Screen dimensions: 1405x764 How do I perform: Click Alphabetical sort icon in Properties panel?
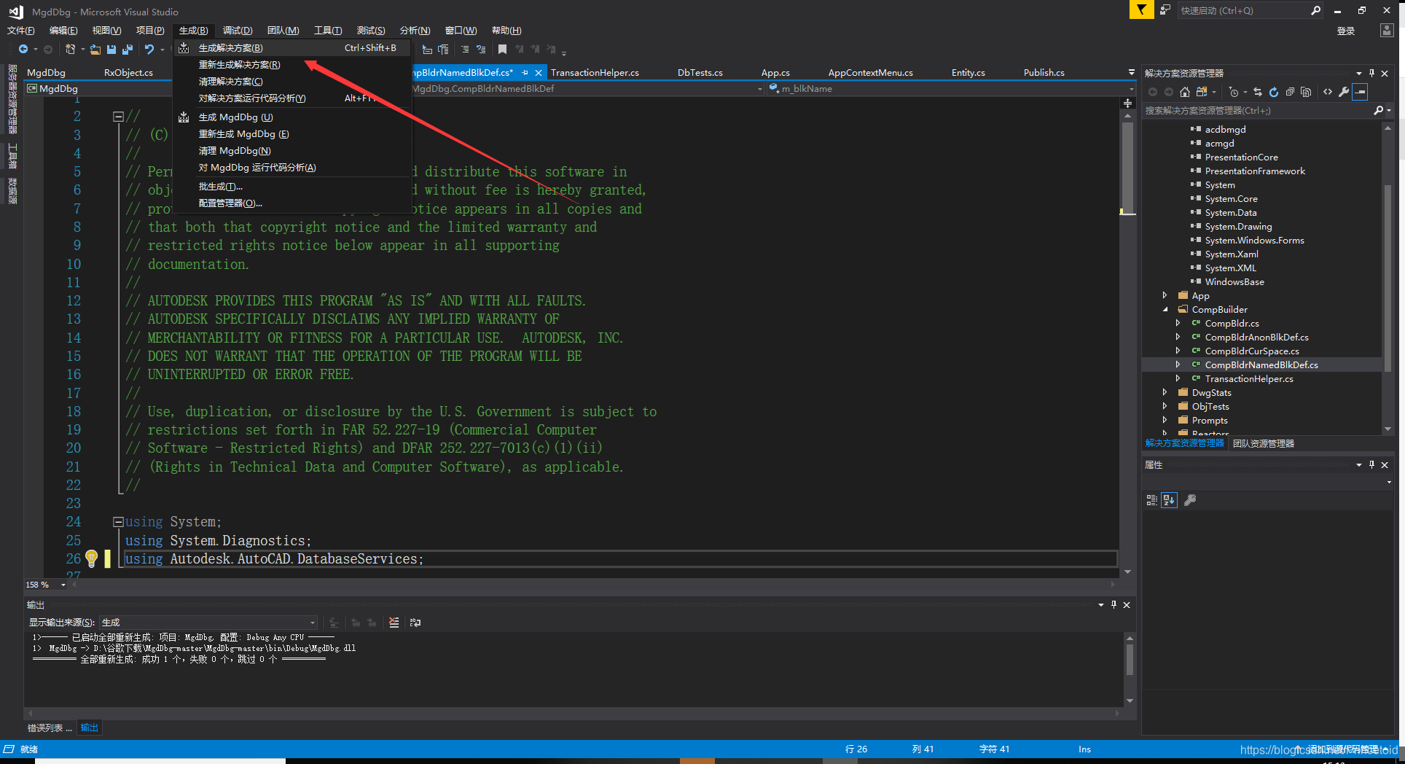pos(1169,500)
